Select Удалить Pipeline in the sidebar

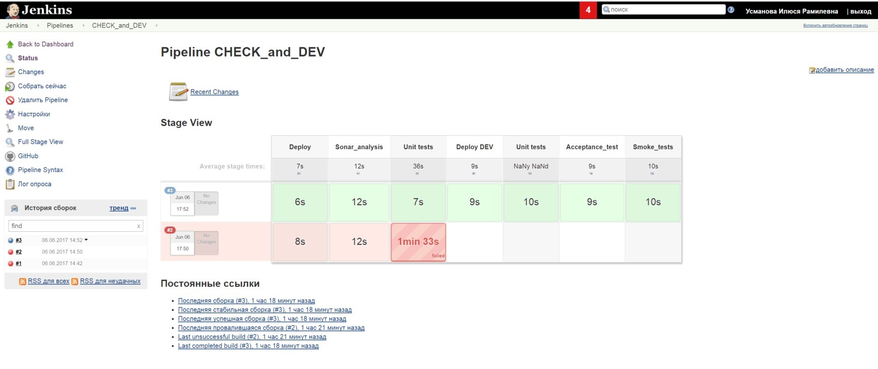click(43, 100)
